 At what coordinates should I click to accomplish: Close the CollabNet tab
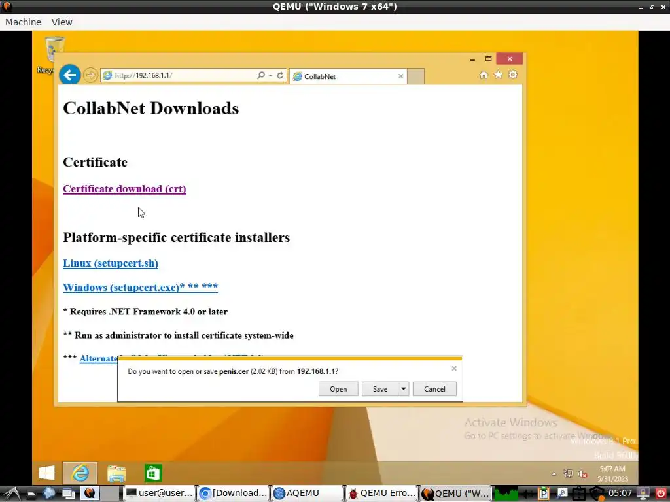tap(400, 76)
